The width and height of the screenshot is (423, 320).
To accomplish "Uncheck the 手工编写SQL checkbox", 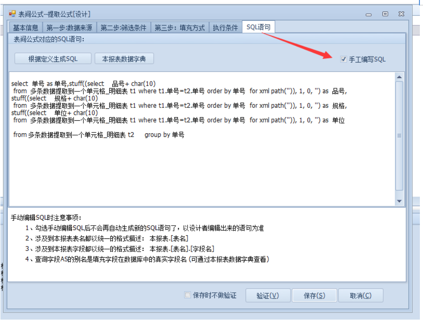I will coord(343,59).
